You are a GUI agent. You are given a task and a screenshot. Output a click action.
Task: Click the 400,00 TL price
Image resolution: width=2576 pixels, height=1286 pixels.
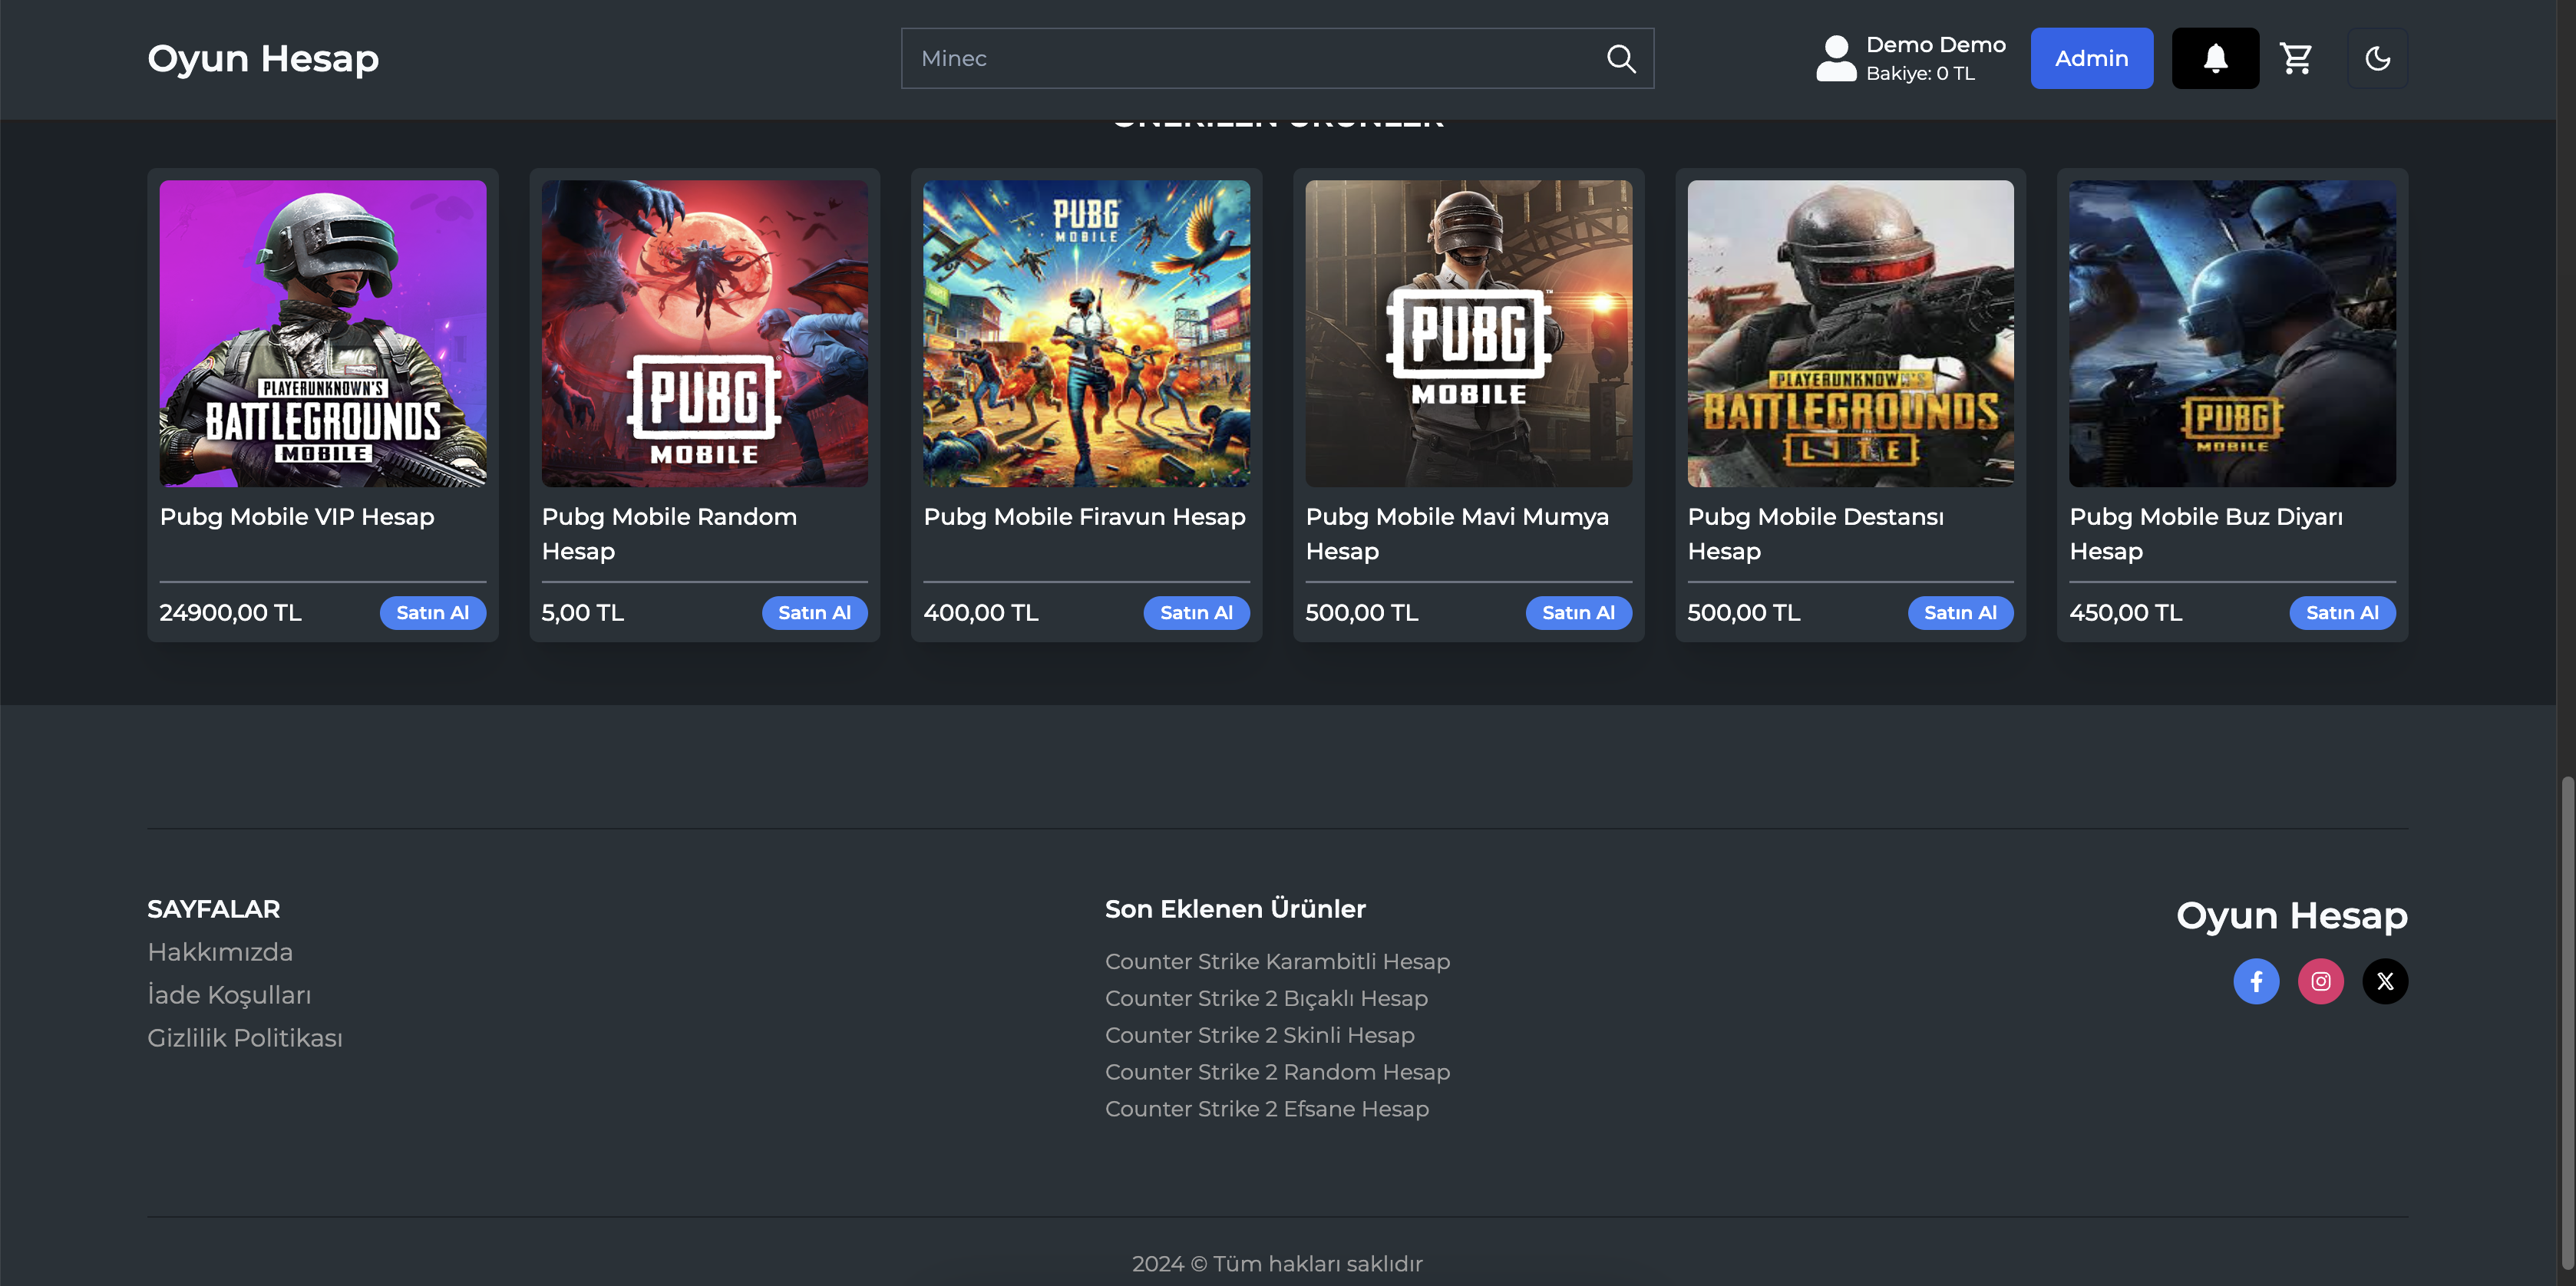tap(981, 613)
